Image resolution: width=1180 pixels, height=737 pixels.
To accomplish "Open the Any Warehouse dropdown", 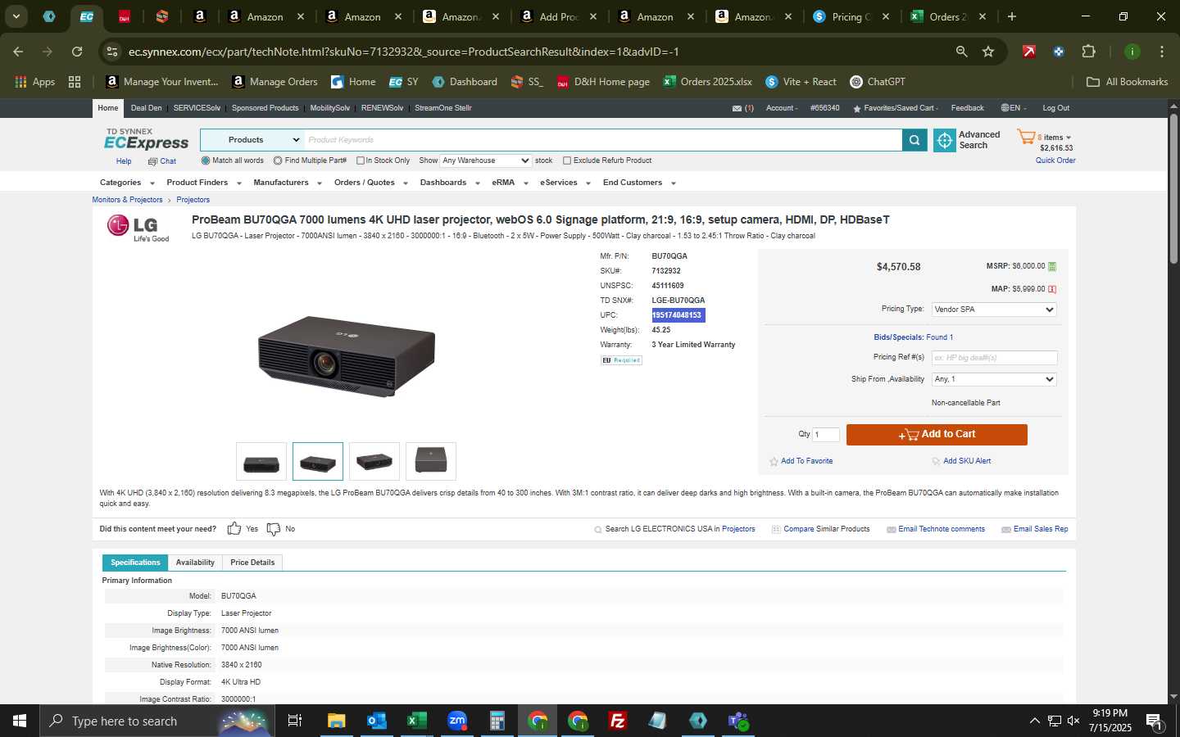I will [486, 161].
